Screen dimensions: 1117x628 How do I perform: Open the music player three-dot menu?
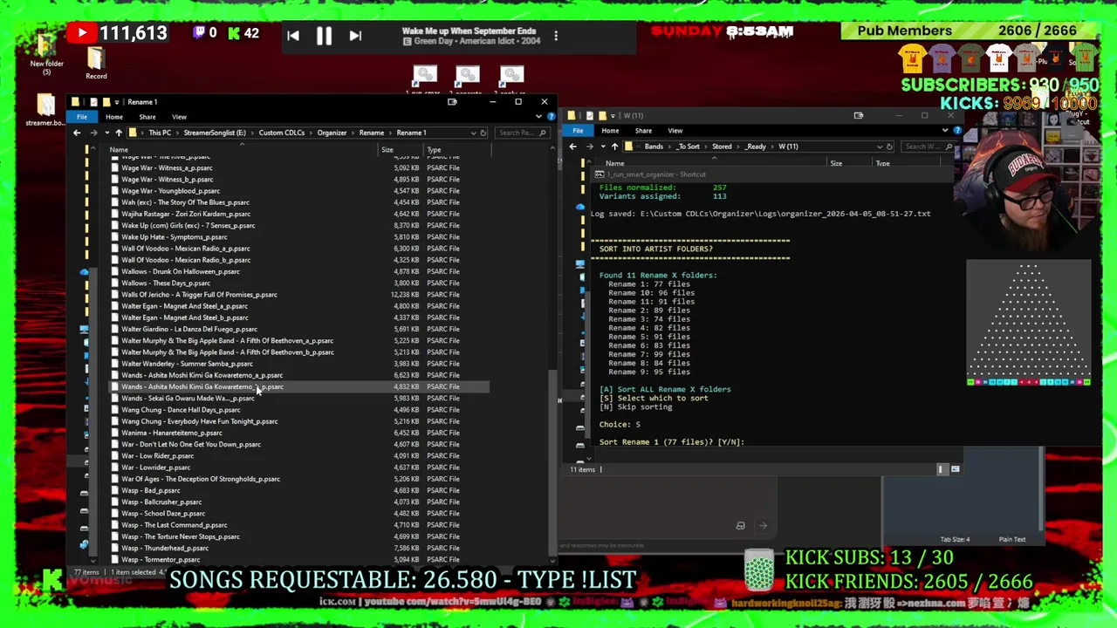coord(556,36)
